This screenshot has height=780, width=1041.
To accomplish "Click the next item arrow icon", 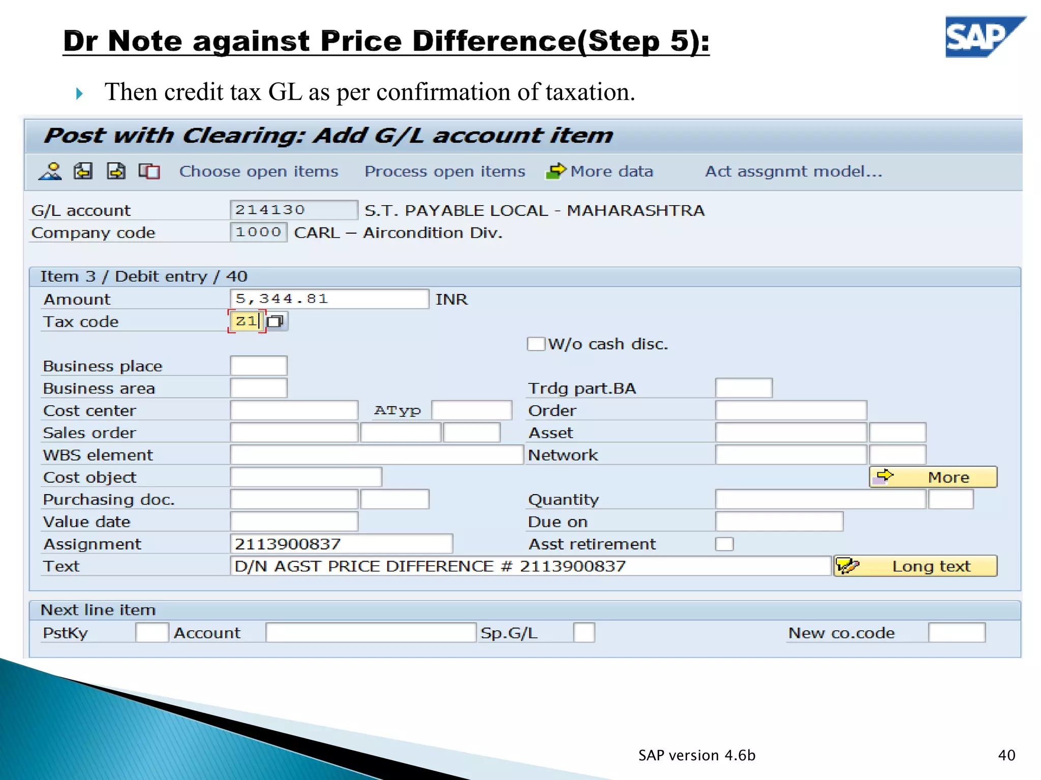I will 116,172.
